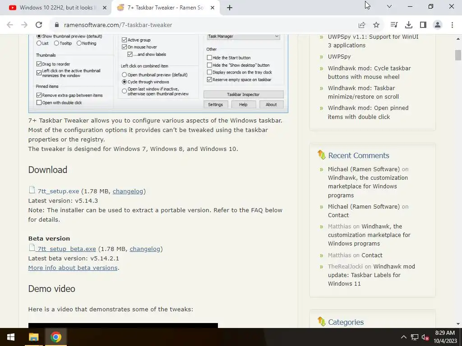Close the 7+ Taskbar Tweaker tab
The height and width of the screenshot is (346, 462).
(213, 8)
